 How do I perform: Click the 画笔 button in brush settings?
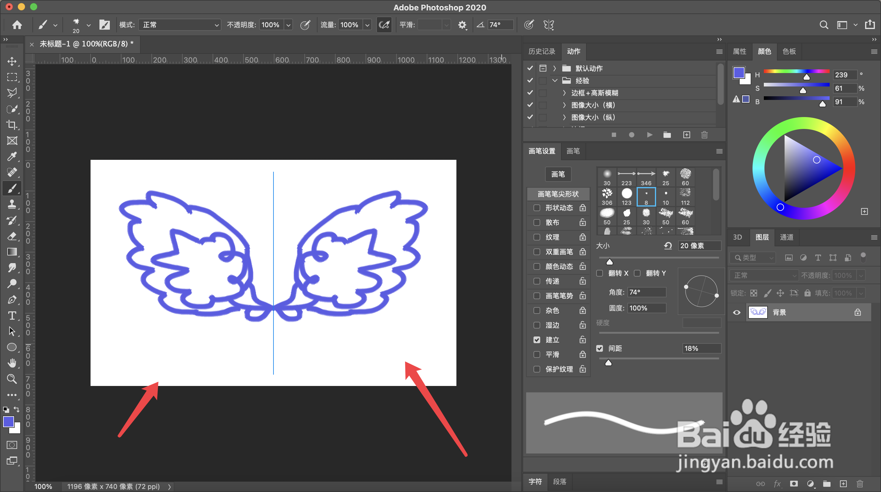tap(558, 174)
